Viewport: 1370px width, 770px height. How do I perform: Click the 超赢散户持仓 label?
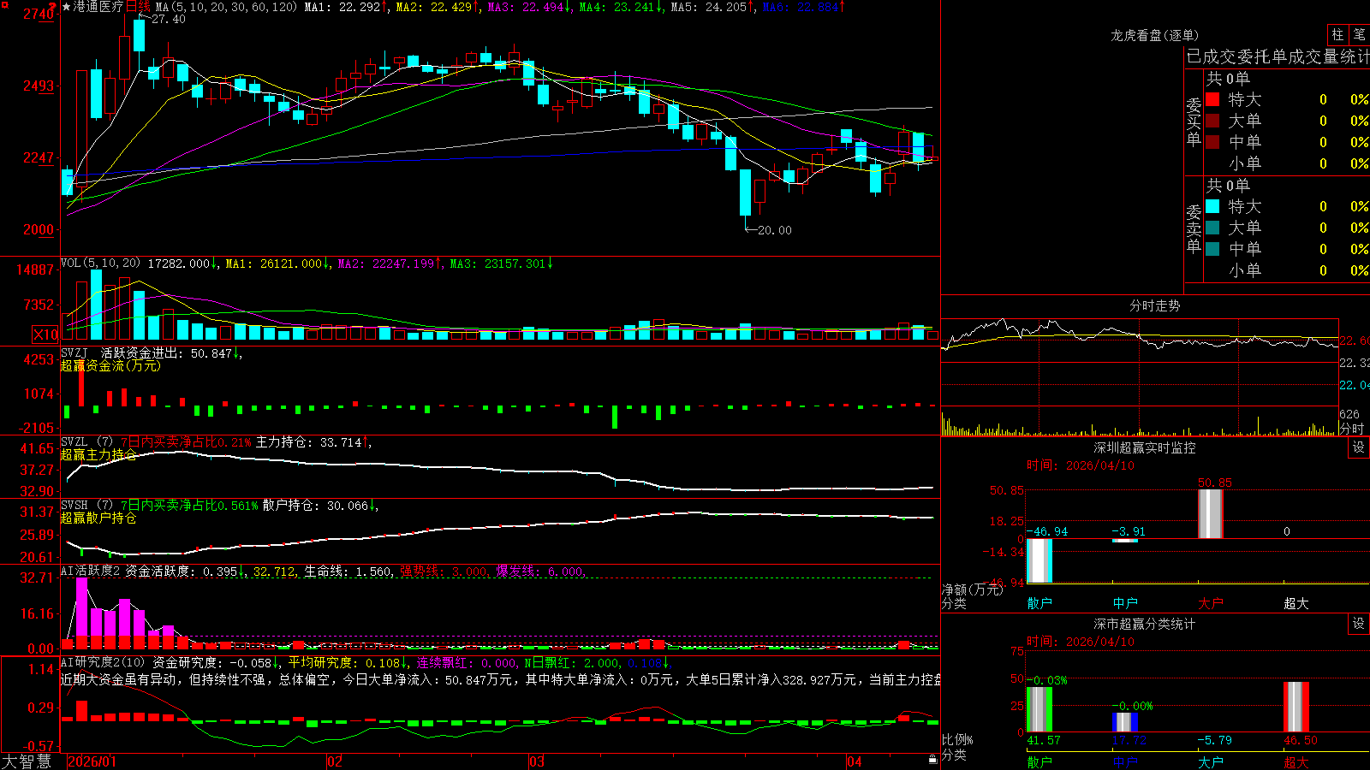98,518
